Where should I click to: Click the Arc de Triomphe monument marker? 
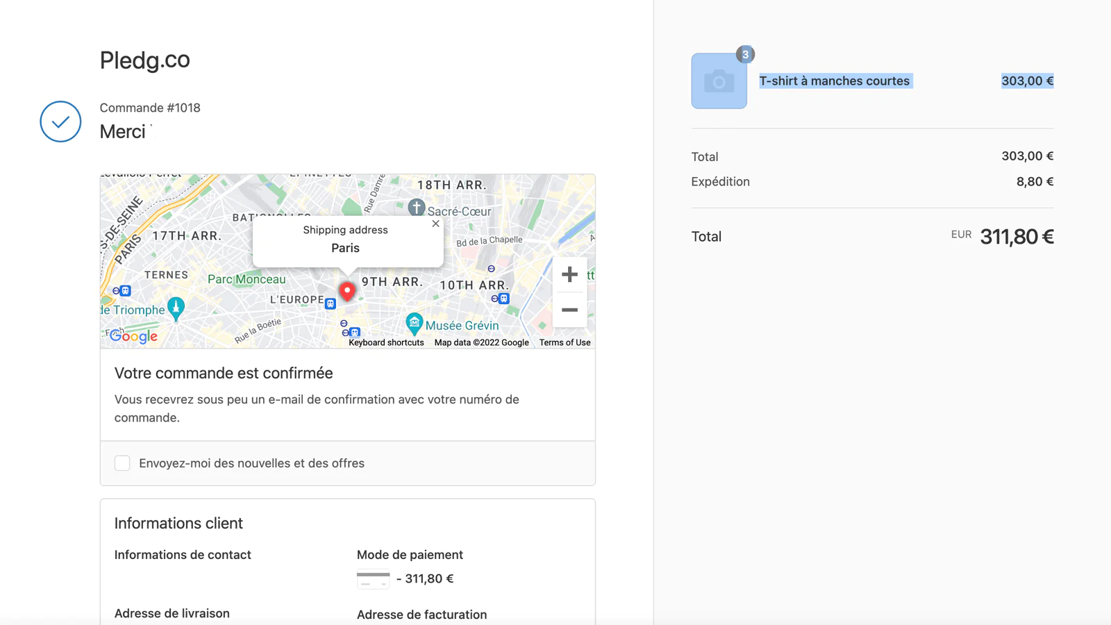click(x=176, y=308)
